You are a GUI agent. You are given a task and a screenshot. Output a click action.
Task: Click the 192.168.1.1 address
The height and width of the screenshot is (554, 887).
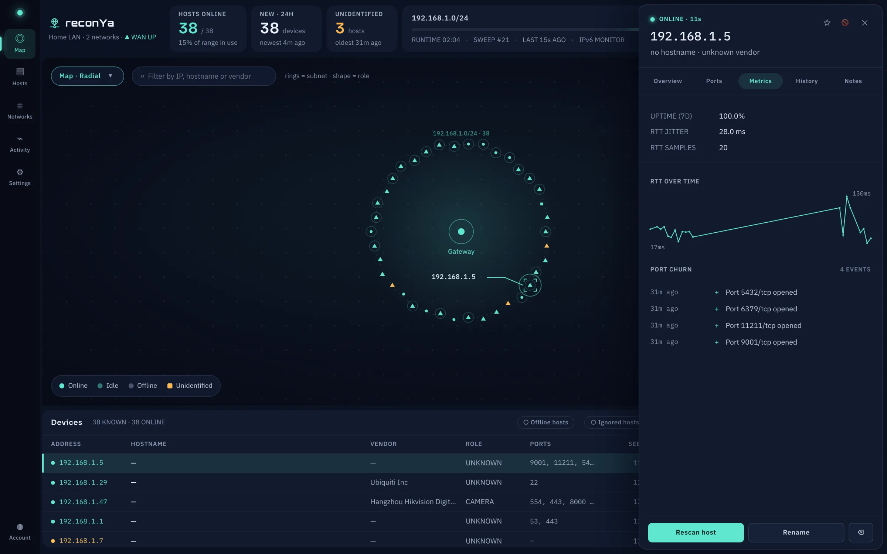81,521
